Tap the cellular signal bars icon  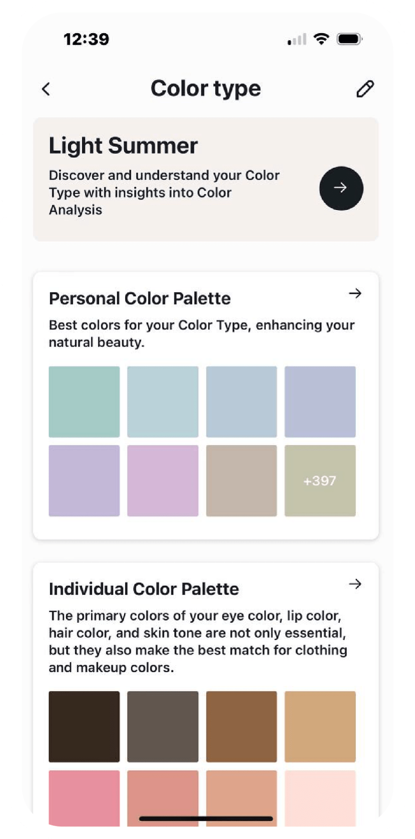pos(296,40)
